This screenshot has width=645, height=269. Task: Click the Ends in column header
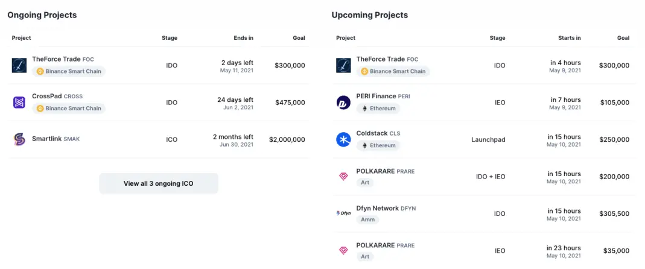click(244, 38)
